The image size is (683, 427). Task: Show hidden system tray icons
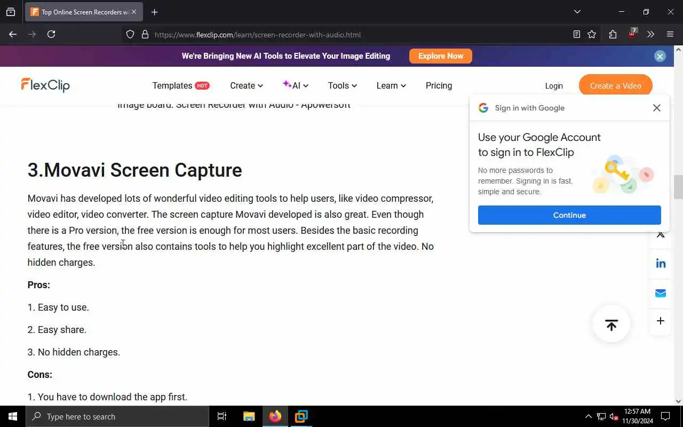pos(589,416)
